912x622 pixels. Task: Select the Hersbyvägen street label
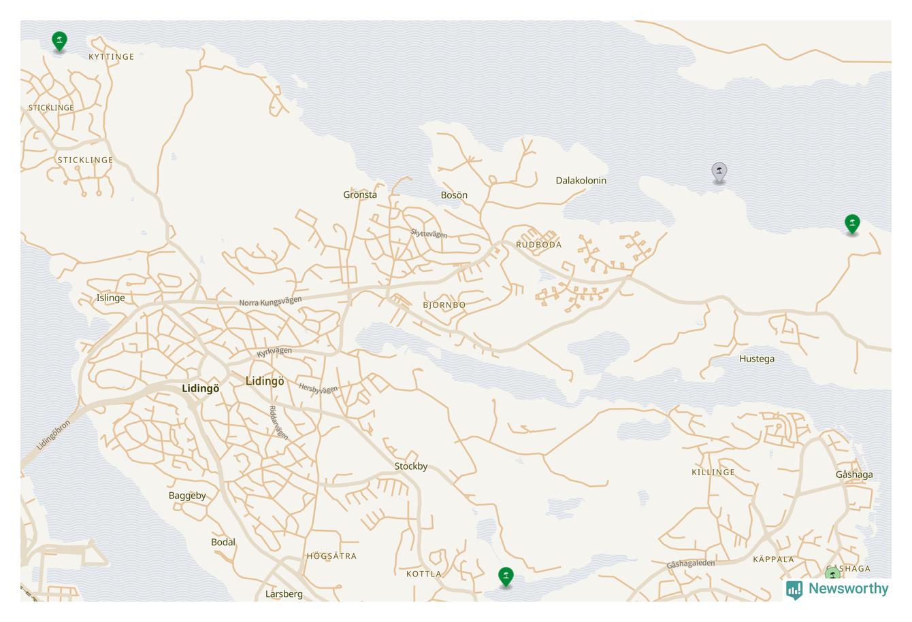pyautogui.click(x=318, y=389)
